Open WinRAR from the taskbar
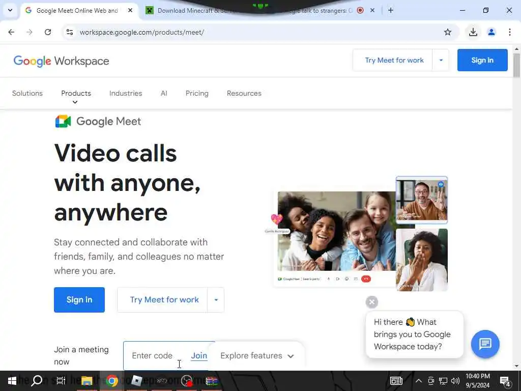Screen dimensions: 521x391 tap(212, 381)
